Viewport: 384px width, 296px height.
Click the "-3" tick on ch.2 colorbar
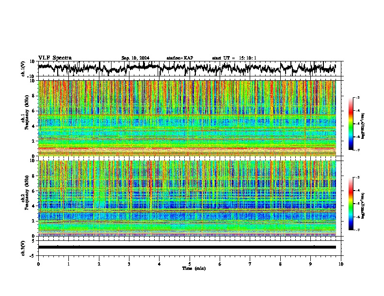[357, 178]
